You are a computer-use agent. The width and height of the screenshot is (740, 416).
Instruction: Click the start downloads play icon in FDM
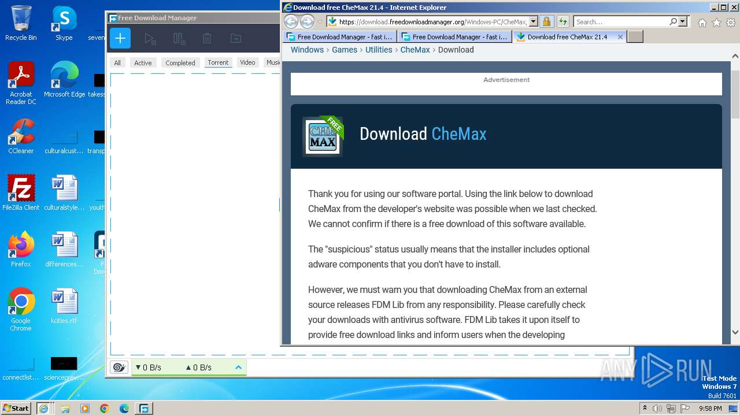coord(150,39)
